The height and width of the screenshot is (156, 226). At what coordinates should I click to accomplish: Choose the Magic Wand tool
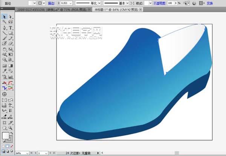tap(4, 22)
